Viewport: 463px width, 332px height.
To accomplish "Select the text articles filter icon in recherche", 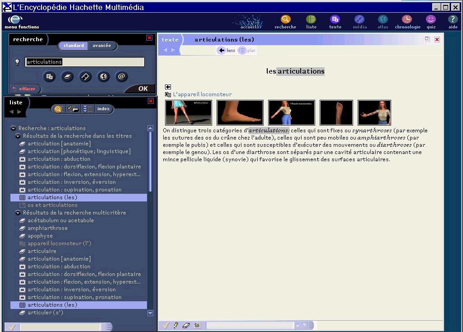I will [x=49, y=77].
